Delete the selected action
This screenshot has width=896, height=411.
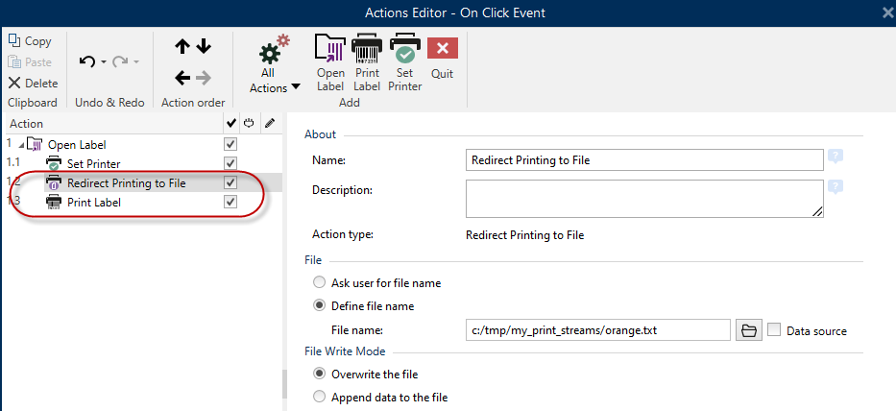click(33, 84)
